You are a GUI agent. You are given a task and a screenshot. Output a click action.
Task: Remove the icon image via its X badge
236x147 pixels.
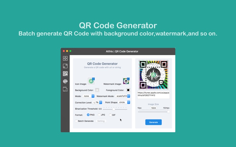pos(94,79)
